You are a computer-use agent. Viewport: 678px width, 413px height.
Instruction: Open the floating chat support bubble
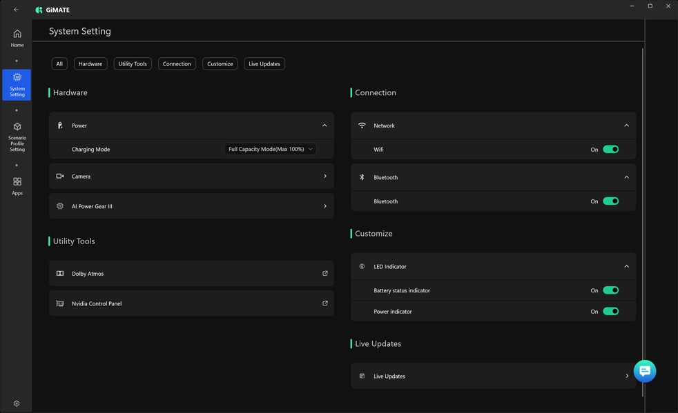point(644,371)
